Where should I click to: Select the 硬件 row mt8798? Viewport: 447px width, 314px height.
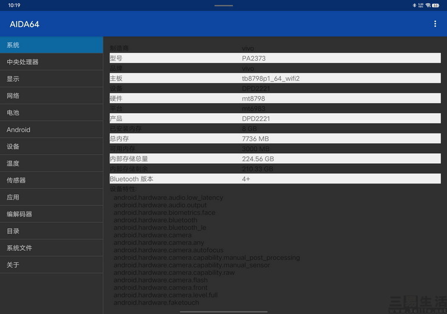(x=275, y=98)
